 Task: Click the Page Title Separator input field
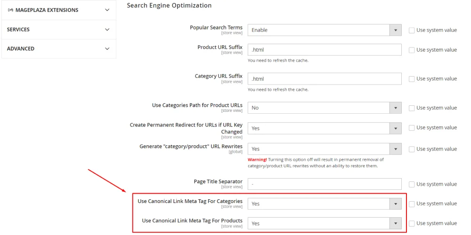tap(325, 184)
